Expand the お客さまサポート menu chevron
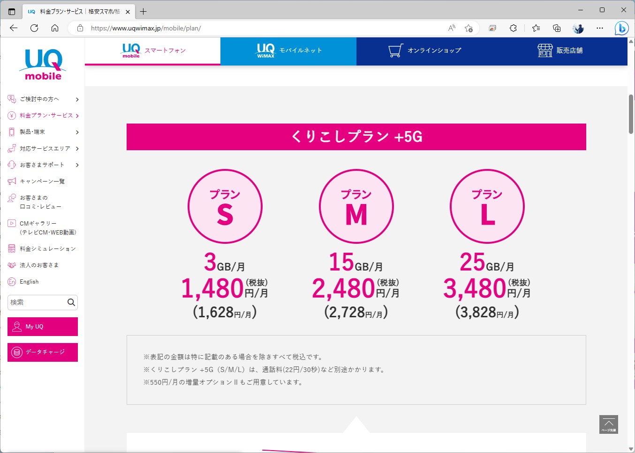The width and height of the screenshot is (635, 453). click(77, 164)
